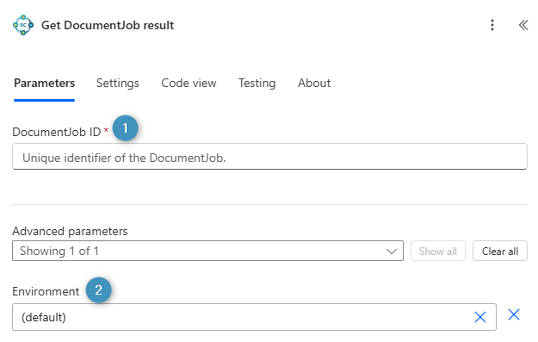
Task: Collapse the panel with double-chevron icon
Action: 523,25
